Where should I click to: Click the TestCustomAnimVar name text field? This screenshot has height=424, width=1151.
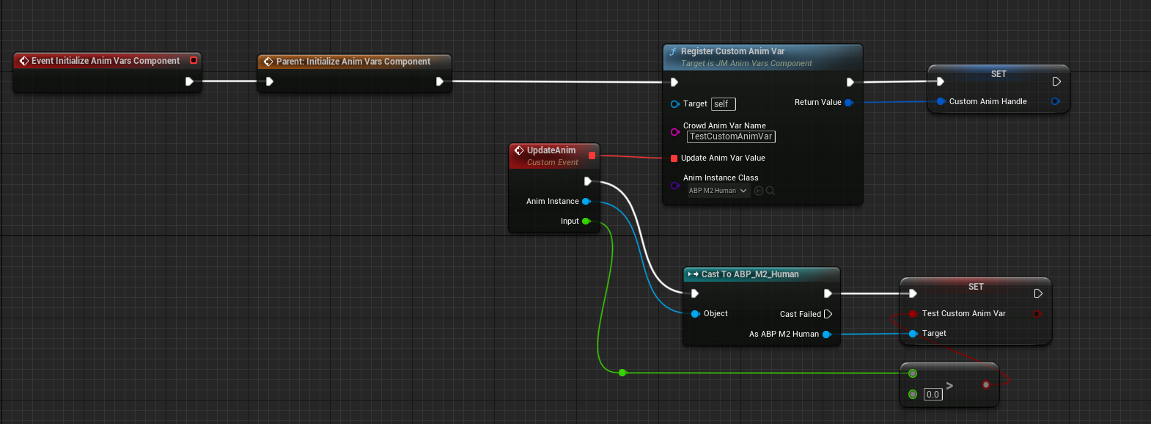pos(731,136)
